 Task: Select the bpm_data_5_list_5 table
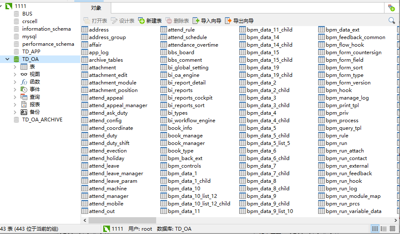(268, 143)
